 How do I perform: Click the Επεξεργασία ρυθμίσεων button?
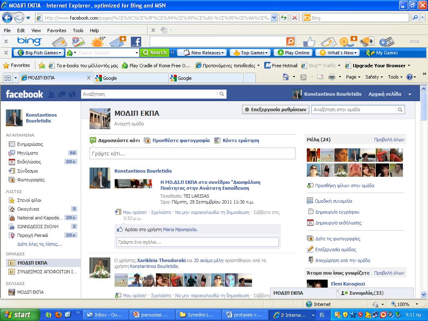[x=276, y=110]
